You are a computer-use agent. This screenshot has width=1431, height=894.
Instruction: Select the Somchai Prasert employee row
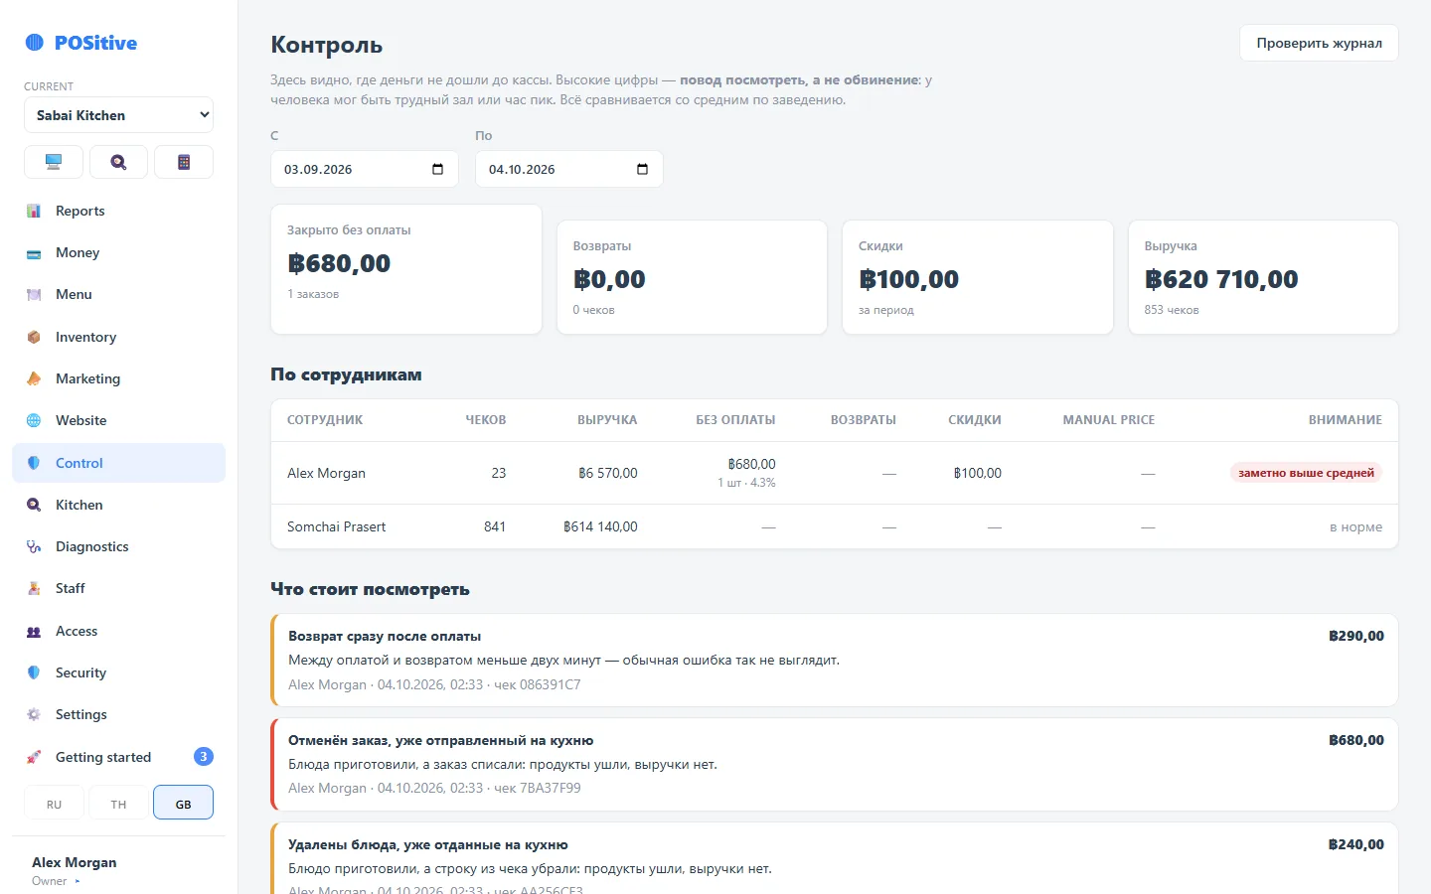pos(835,526)
